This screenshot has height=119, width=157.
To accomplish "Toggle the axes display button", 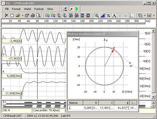I will pyautogui.click(x=131, y=15).
